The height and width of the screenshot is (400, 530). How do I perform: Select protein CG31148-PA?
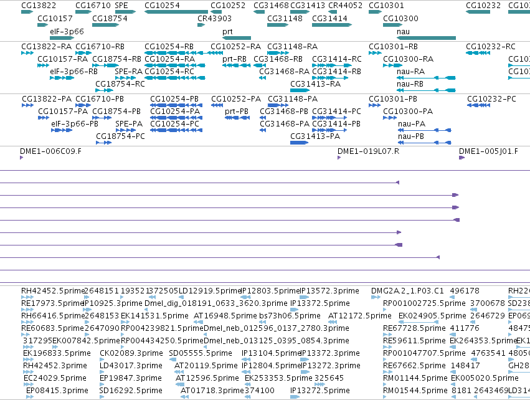click(x=293, y=98)
